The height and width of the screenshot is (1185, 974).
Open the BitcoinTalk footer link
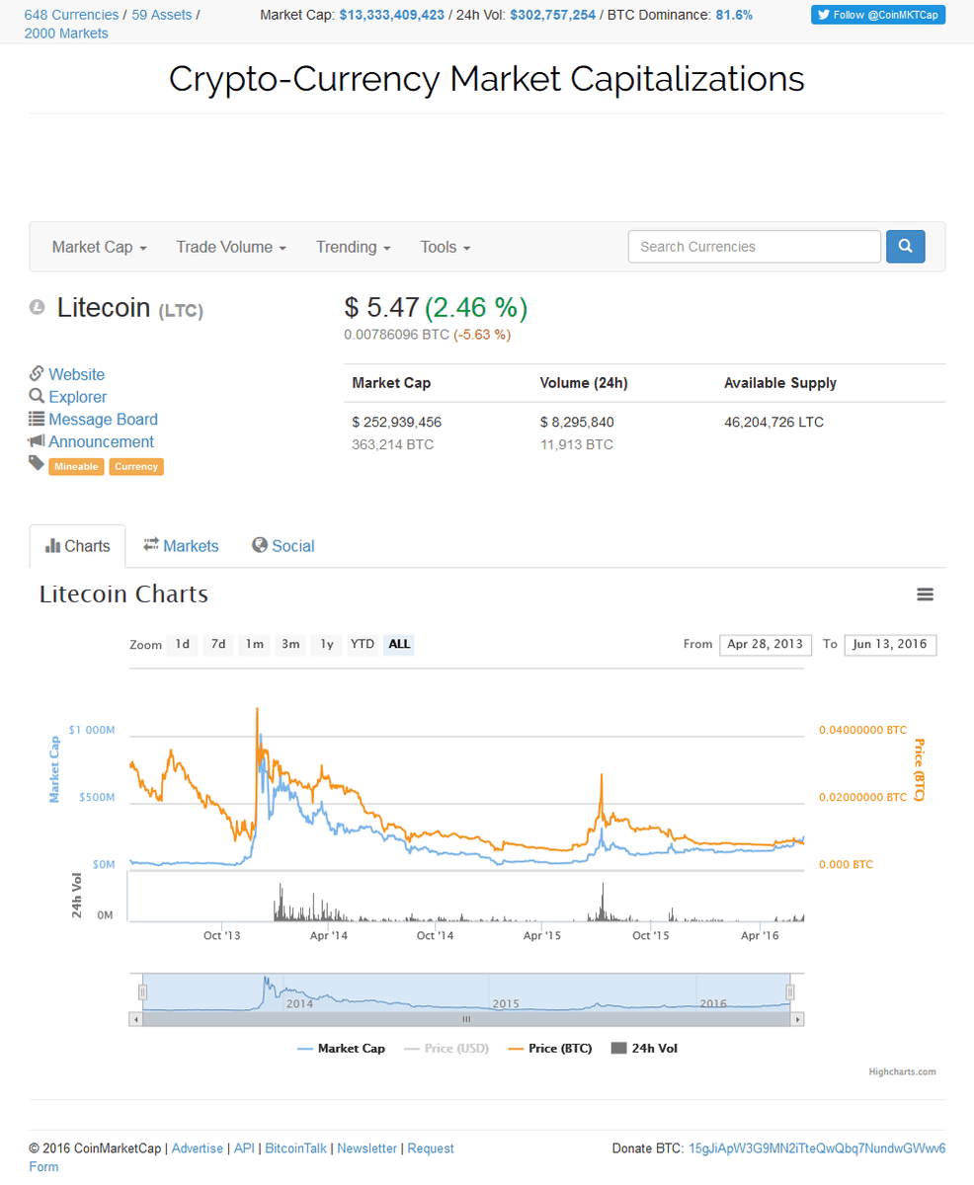click(296, 1148)
